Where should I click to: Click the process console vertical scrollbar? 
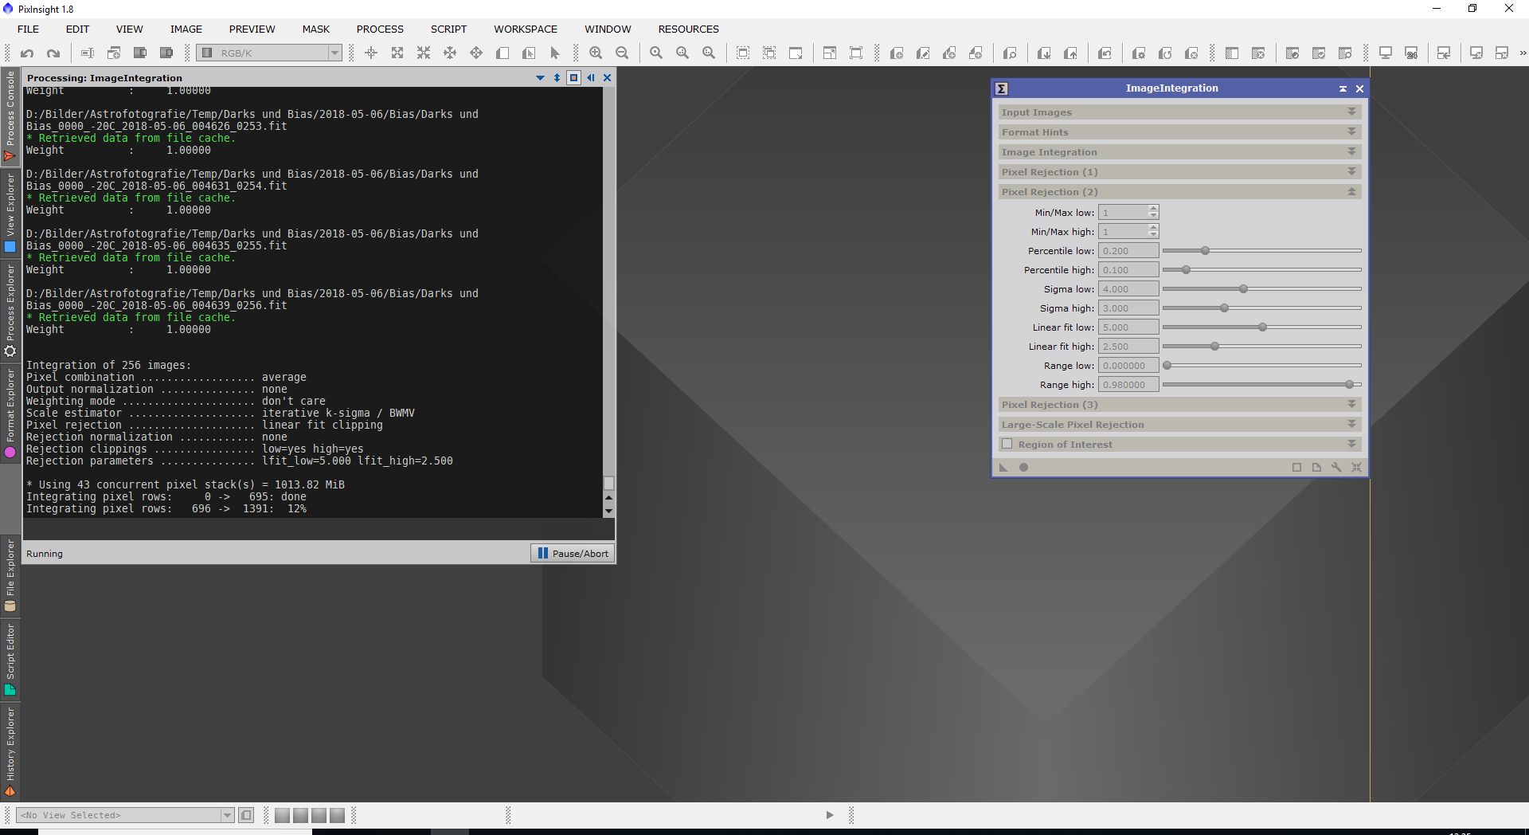pyautogui.click(x=608, y=301)
